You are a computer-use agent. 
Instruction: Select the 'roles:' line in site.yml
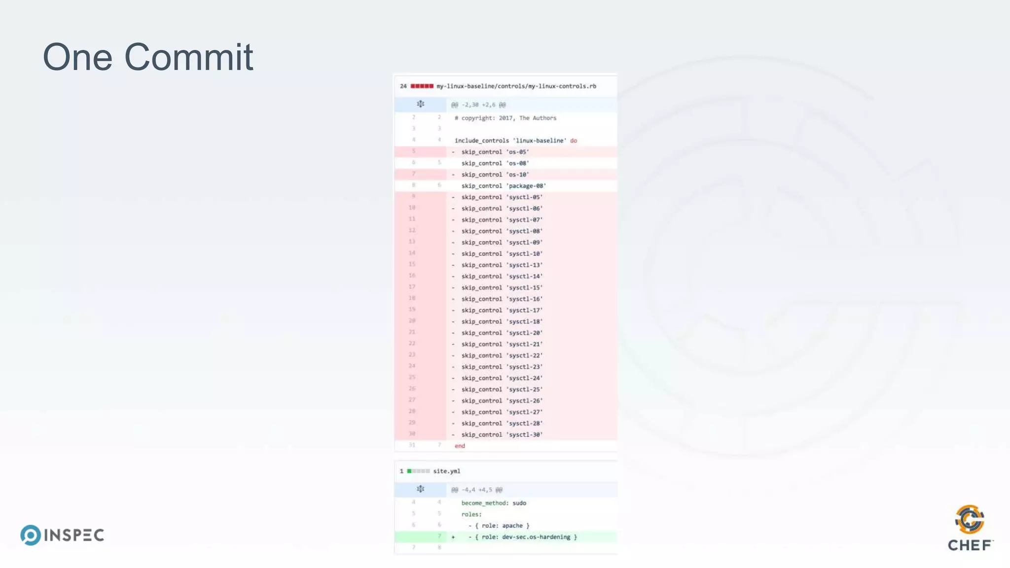[505, 515]
